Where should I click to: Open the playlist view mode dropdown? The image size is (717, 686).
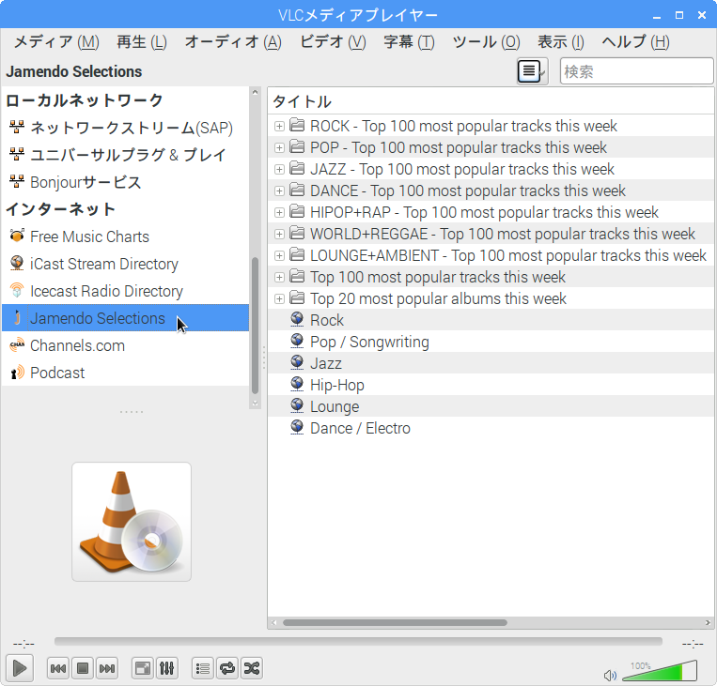pyautogui.click(x=532, y=71)
